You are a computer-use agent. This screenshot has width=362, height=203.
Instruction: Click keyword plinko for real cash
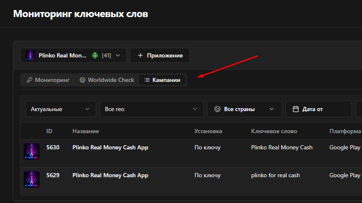click(x=275, y=176)
